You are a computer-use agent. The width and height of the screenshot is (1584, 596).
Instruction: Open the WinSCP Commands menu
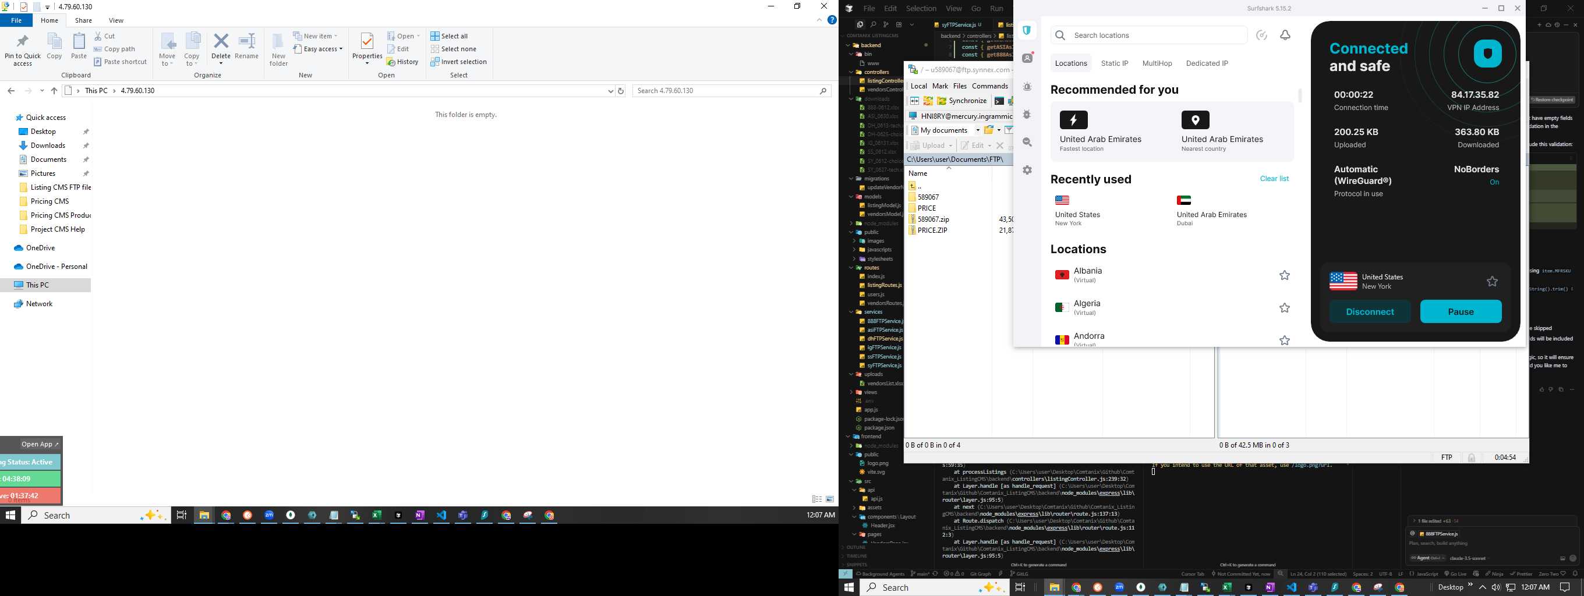coord(989,86)
